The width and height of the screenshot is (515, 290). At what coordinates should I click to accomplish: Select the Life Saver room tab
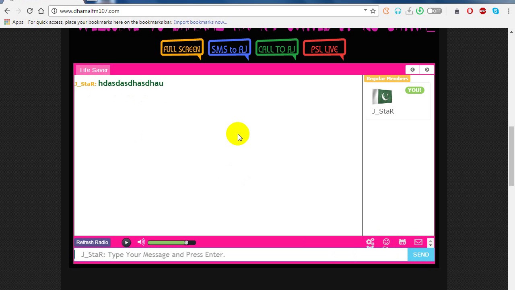click(x=94, y=70)
